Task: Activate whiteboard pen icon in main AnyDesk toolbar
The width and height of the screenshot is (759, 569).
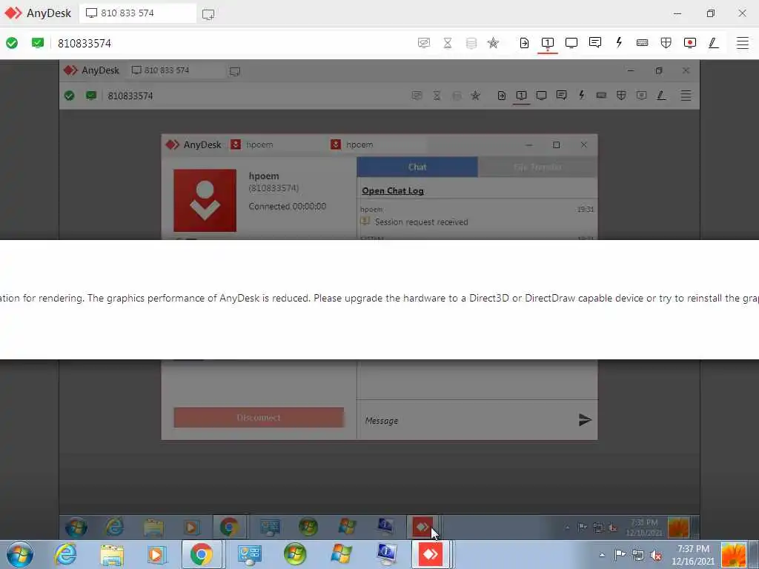Action: point(713,43)
